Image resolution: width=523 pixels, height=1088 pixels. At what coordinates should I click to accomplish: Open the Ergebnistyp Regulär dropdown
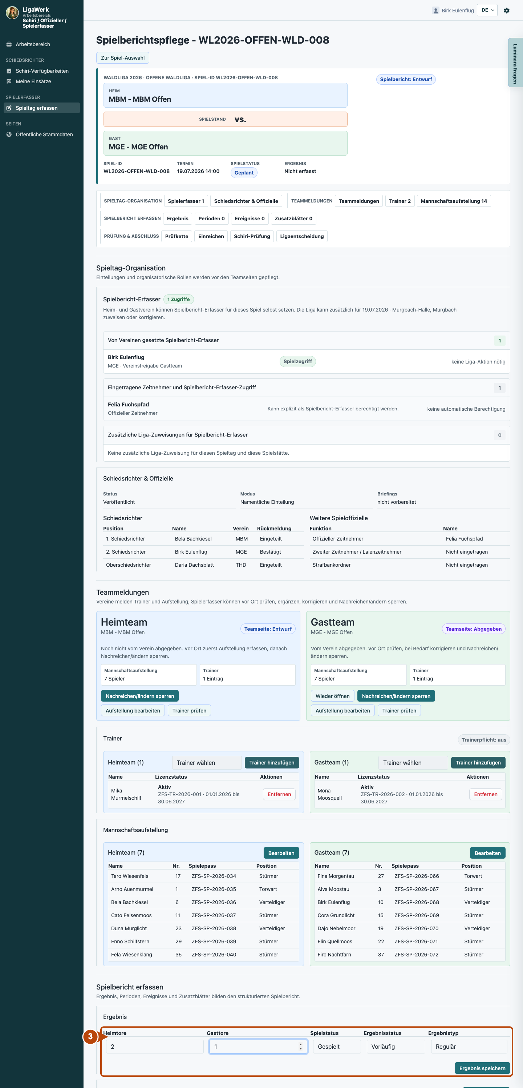[469, 1047]
